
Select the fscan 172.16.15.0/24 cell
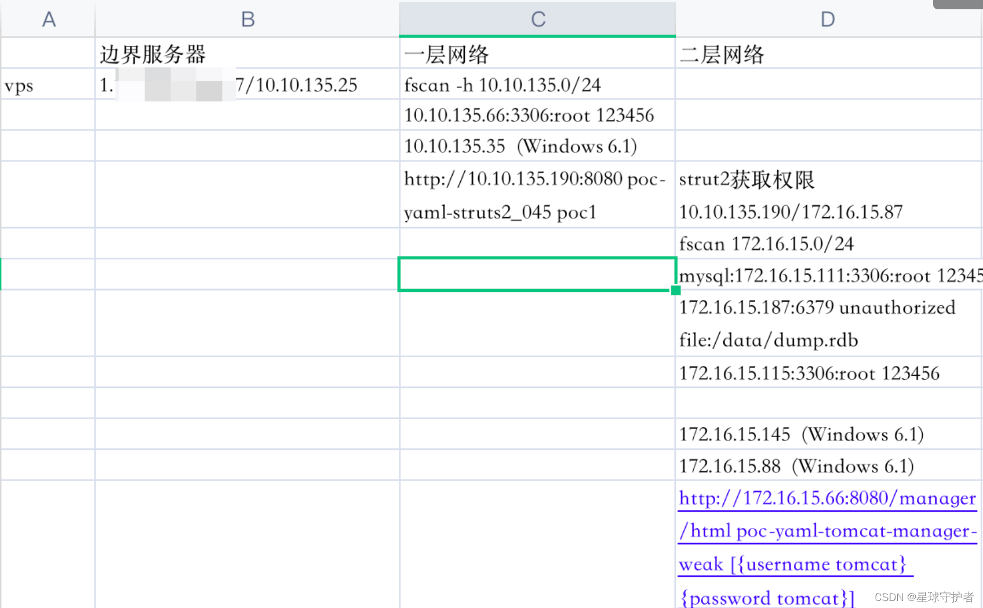tap(829, 243)
